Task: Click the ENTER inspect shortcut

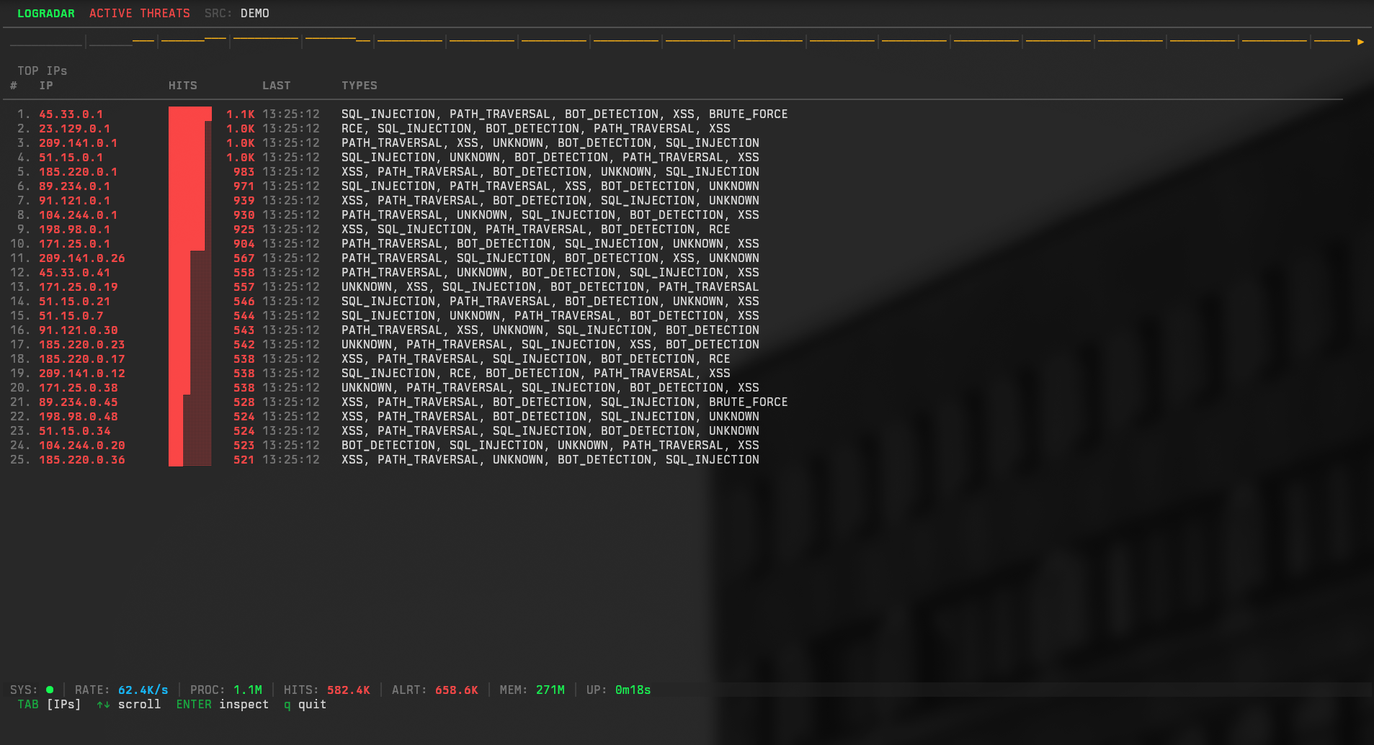Action: 222,705
